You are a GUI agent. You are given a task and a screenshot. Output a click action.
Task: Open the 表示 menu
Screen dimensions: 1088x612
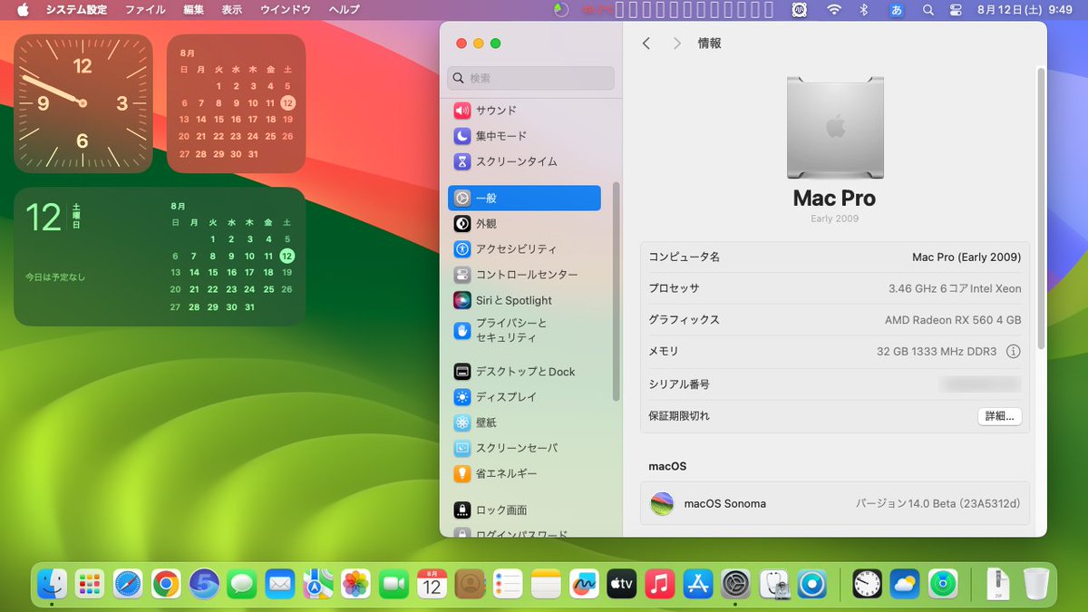click(232, 10)
